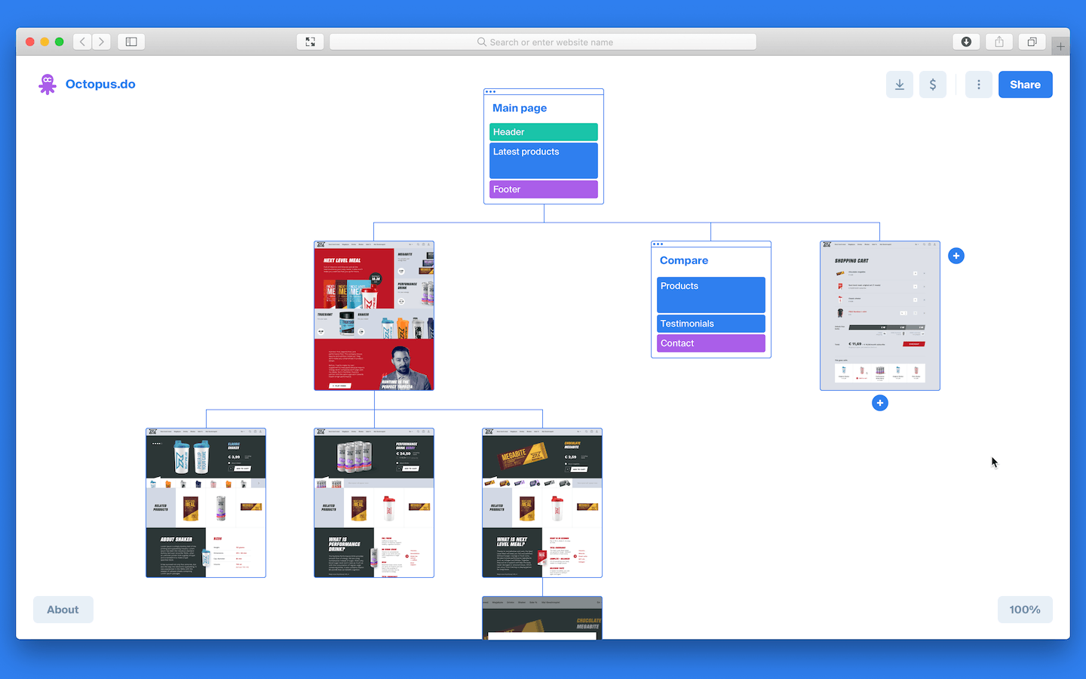Select the purple Footer block
The width and height of the screenshot is (1086, 679).
[543, 189]
